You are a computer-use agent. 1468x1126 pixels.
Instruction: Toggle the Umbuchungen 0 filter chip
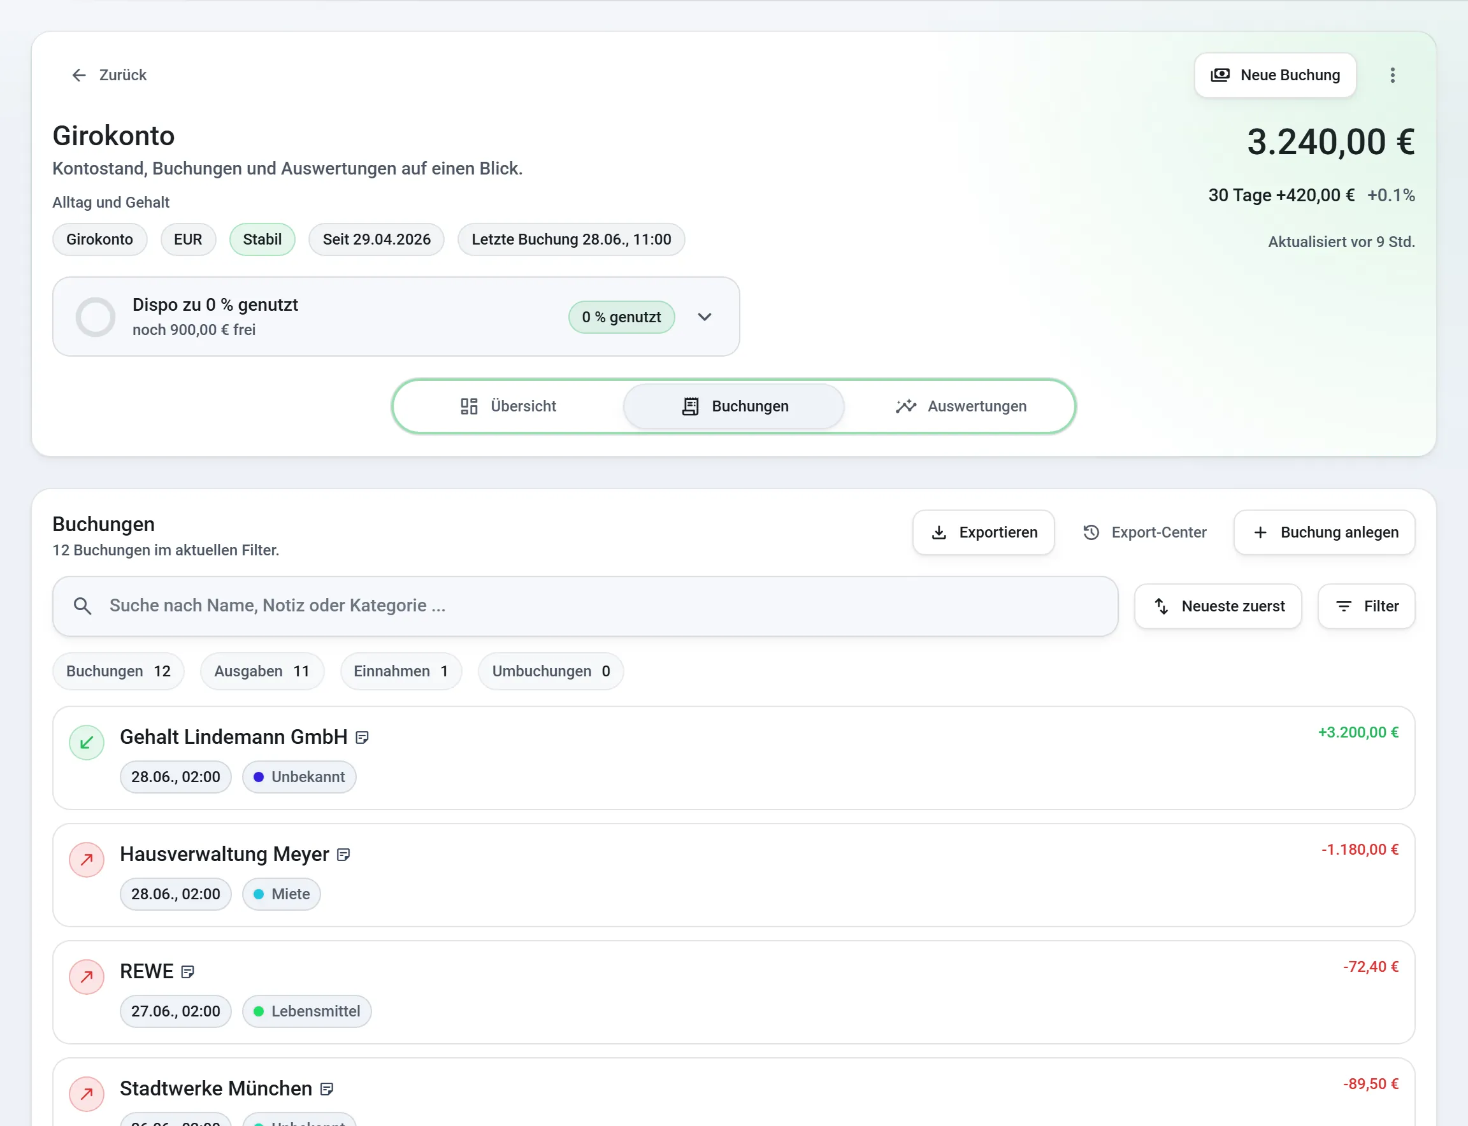[x=550, y=671]
